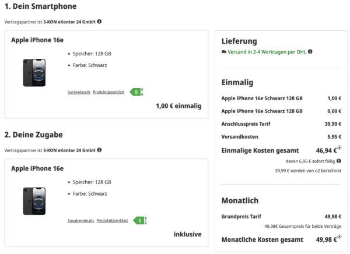Click Apple iPhone 16e title in Zugabe card
350x254 pixels.
click(37, 168)
